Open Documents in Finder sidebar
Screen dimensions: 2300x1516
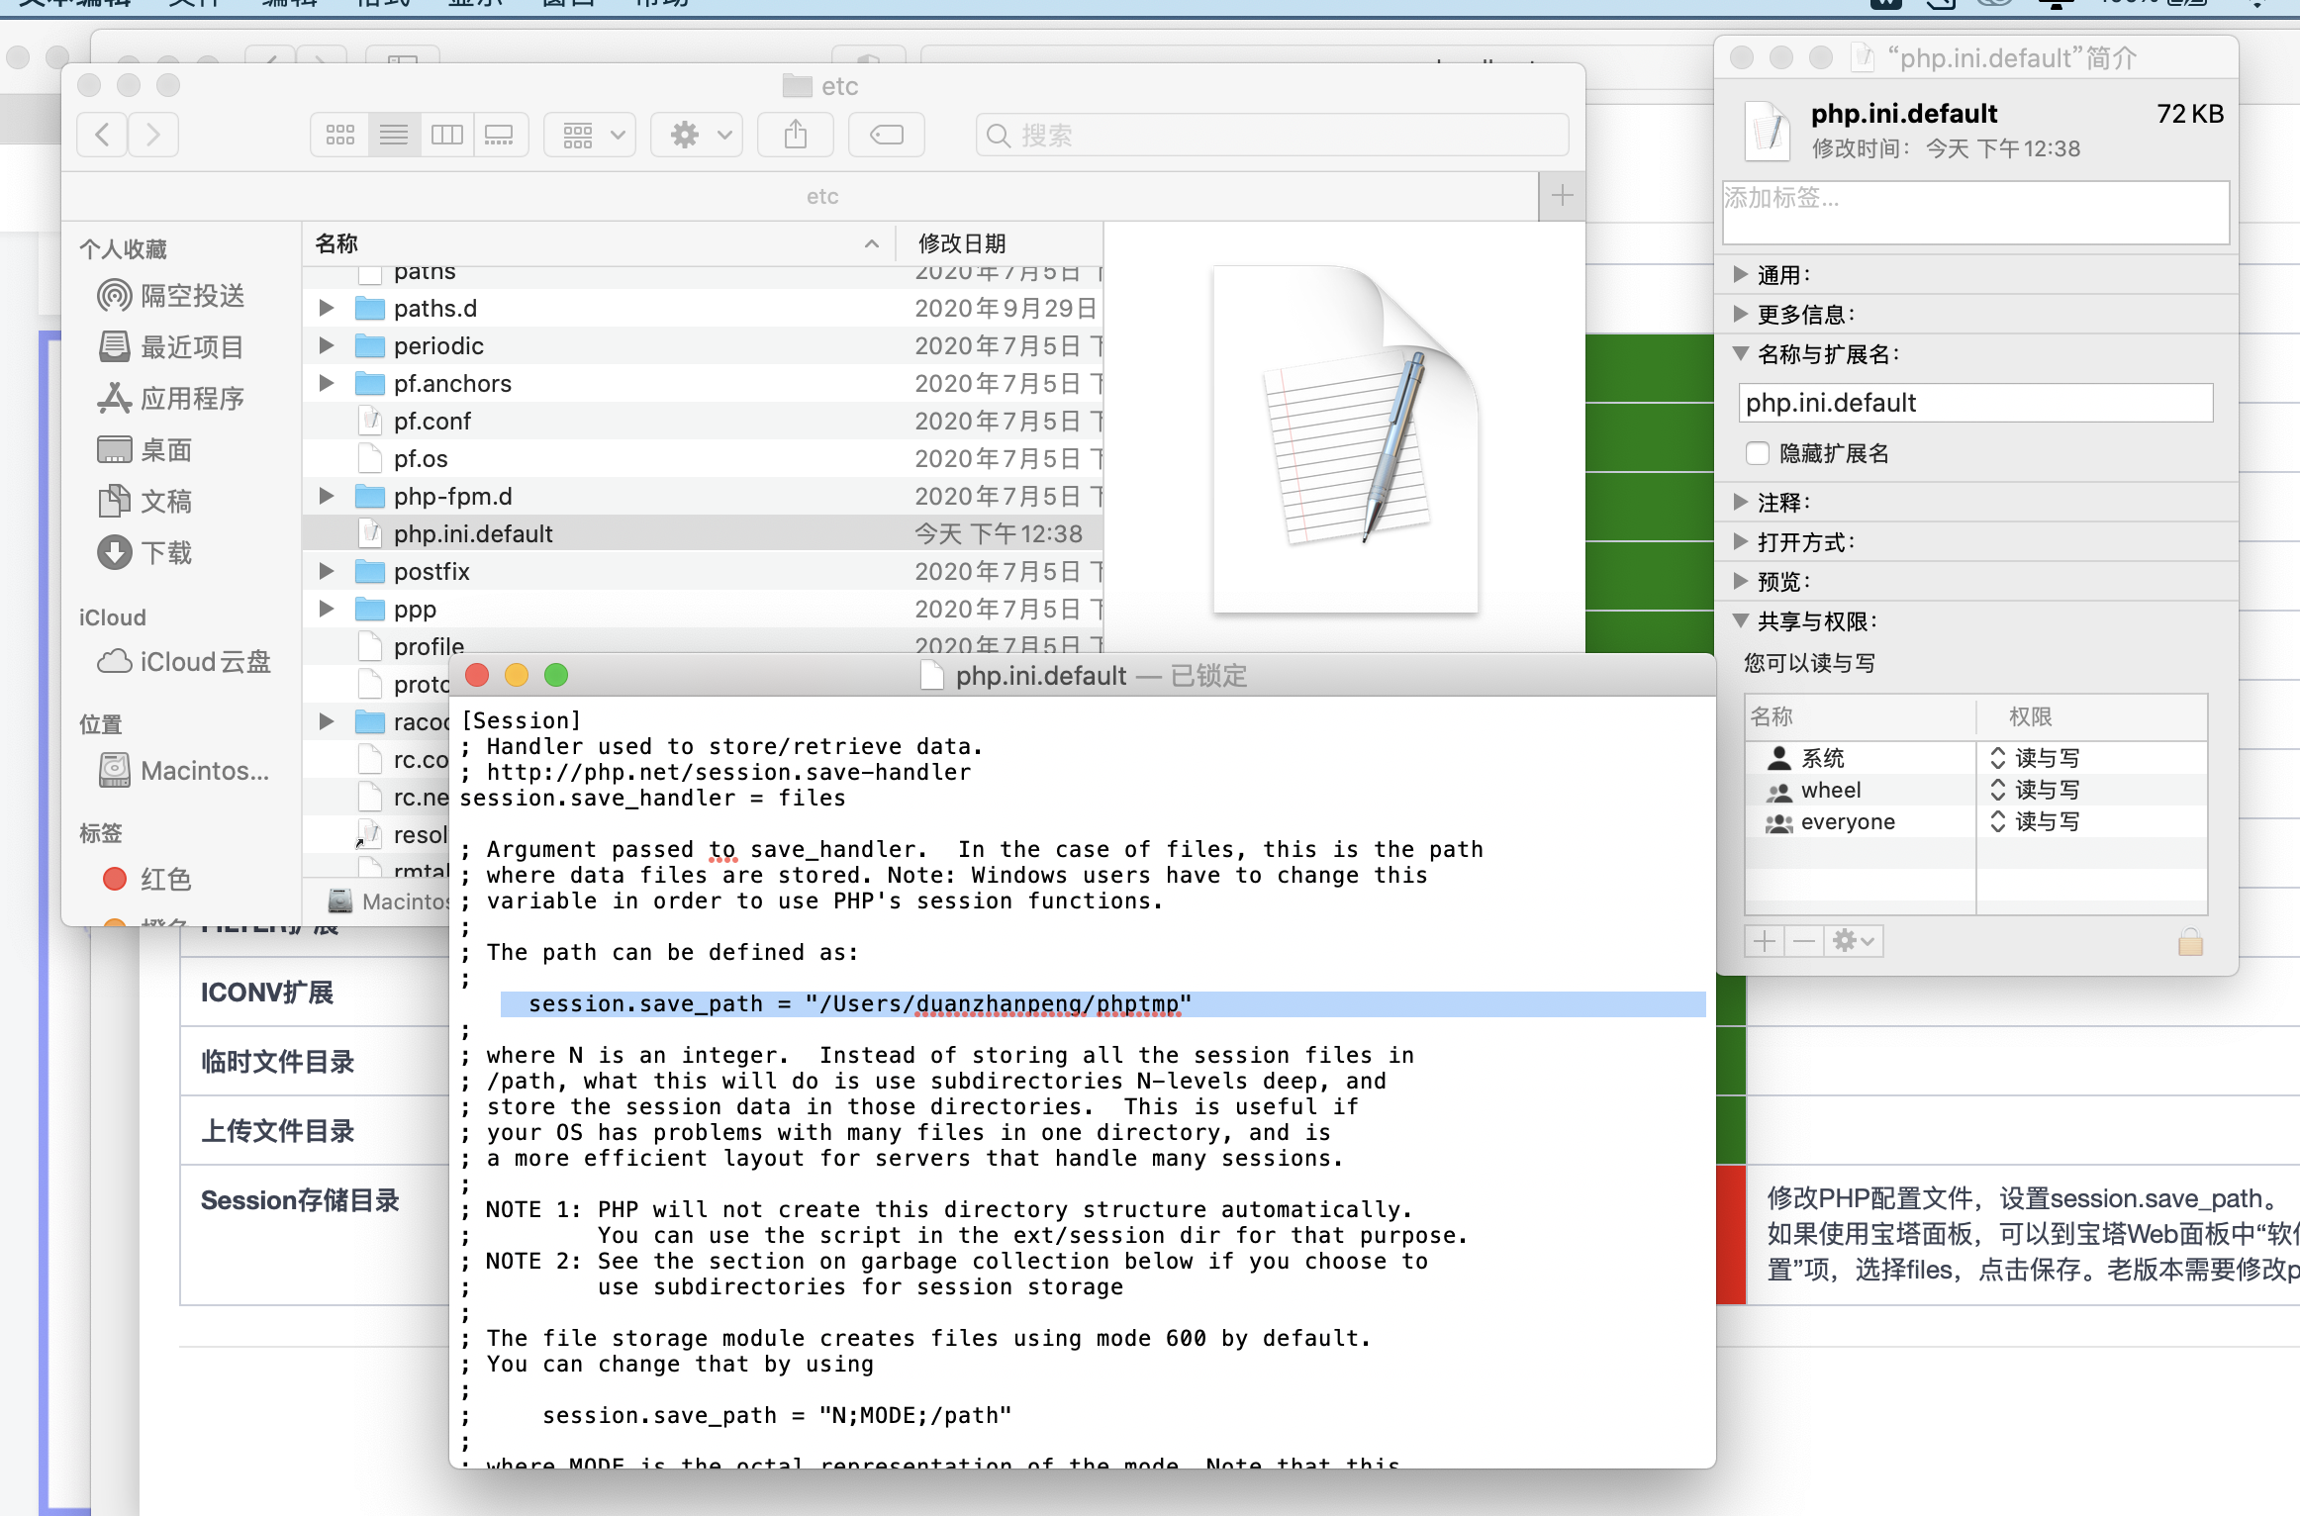click(x=145, y=501)
